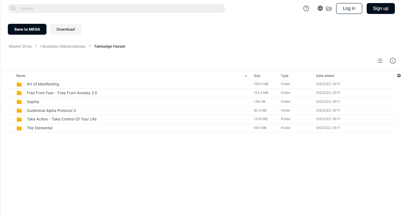Click the Download button
This screenshot has width=403, height=216.
[x=66, y=29]
